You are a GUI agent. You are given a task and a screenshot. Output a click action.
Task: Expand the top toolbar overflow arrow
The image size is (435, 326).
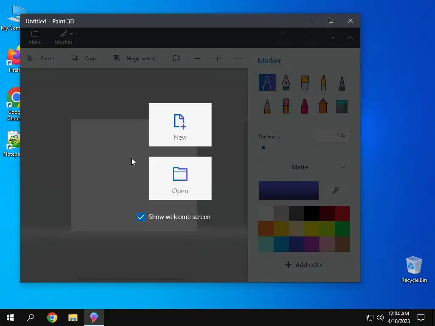coord(333,38)
